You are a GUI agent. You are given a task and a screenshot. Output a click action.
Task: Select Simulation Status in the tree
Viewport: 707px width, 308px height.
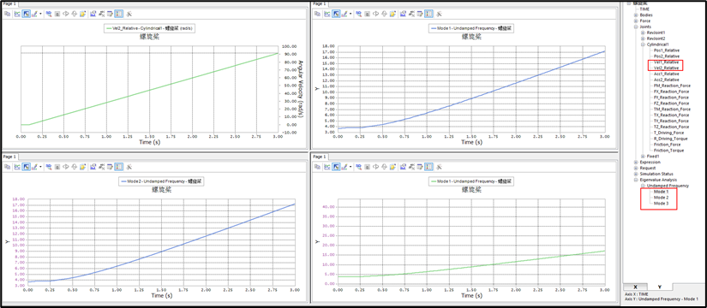coord(657,174)
